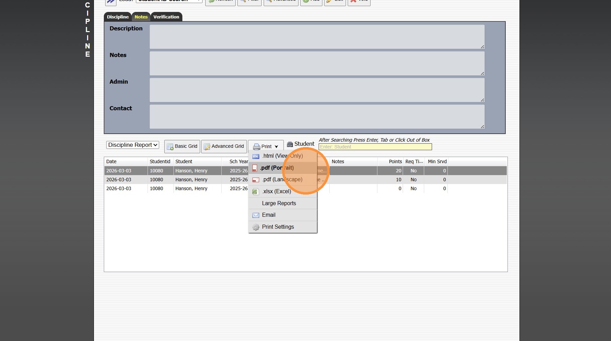This screenshot has width=611, height=341.
Task: Select .pdf (Portrait) from Print menu
Action: click(x=283, y=168)
